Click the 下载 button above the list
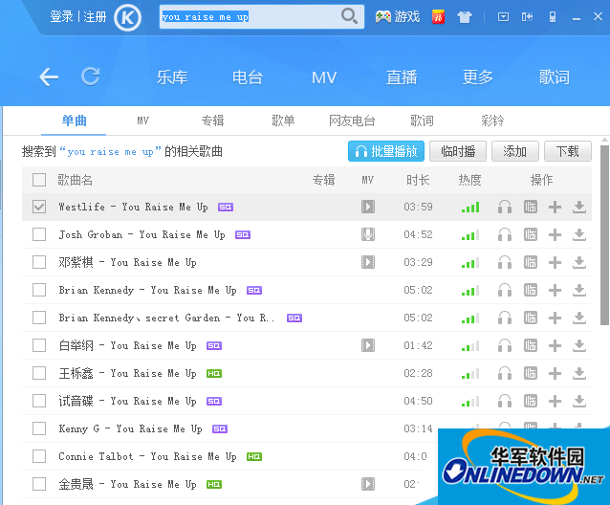The image size is (610, 505). click(567, 151)
